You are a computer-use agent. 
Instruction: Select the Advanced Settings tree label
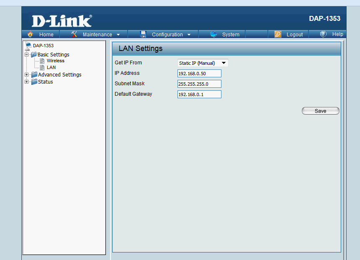[60, 75]
